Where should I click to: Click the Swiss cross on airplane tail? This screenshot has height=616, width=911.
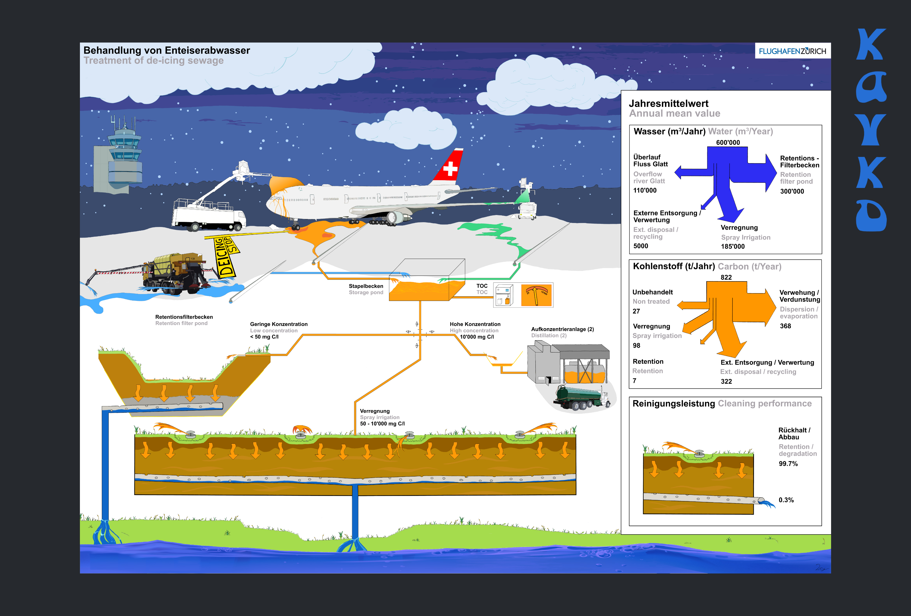(x=450, y=169)
